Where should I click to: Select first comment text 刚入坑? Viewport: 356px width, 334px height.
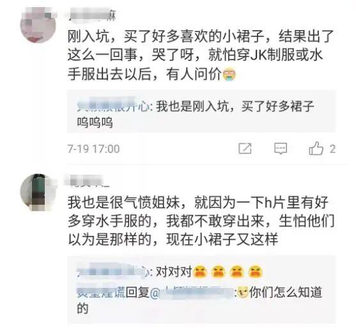(x=89, y=36)
